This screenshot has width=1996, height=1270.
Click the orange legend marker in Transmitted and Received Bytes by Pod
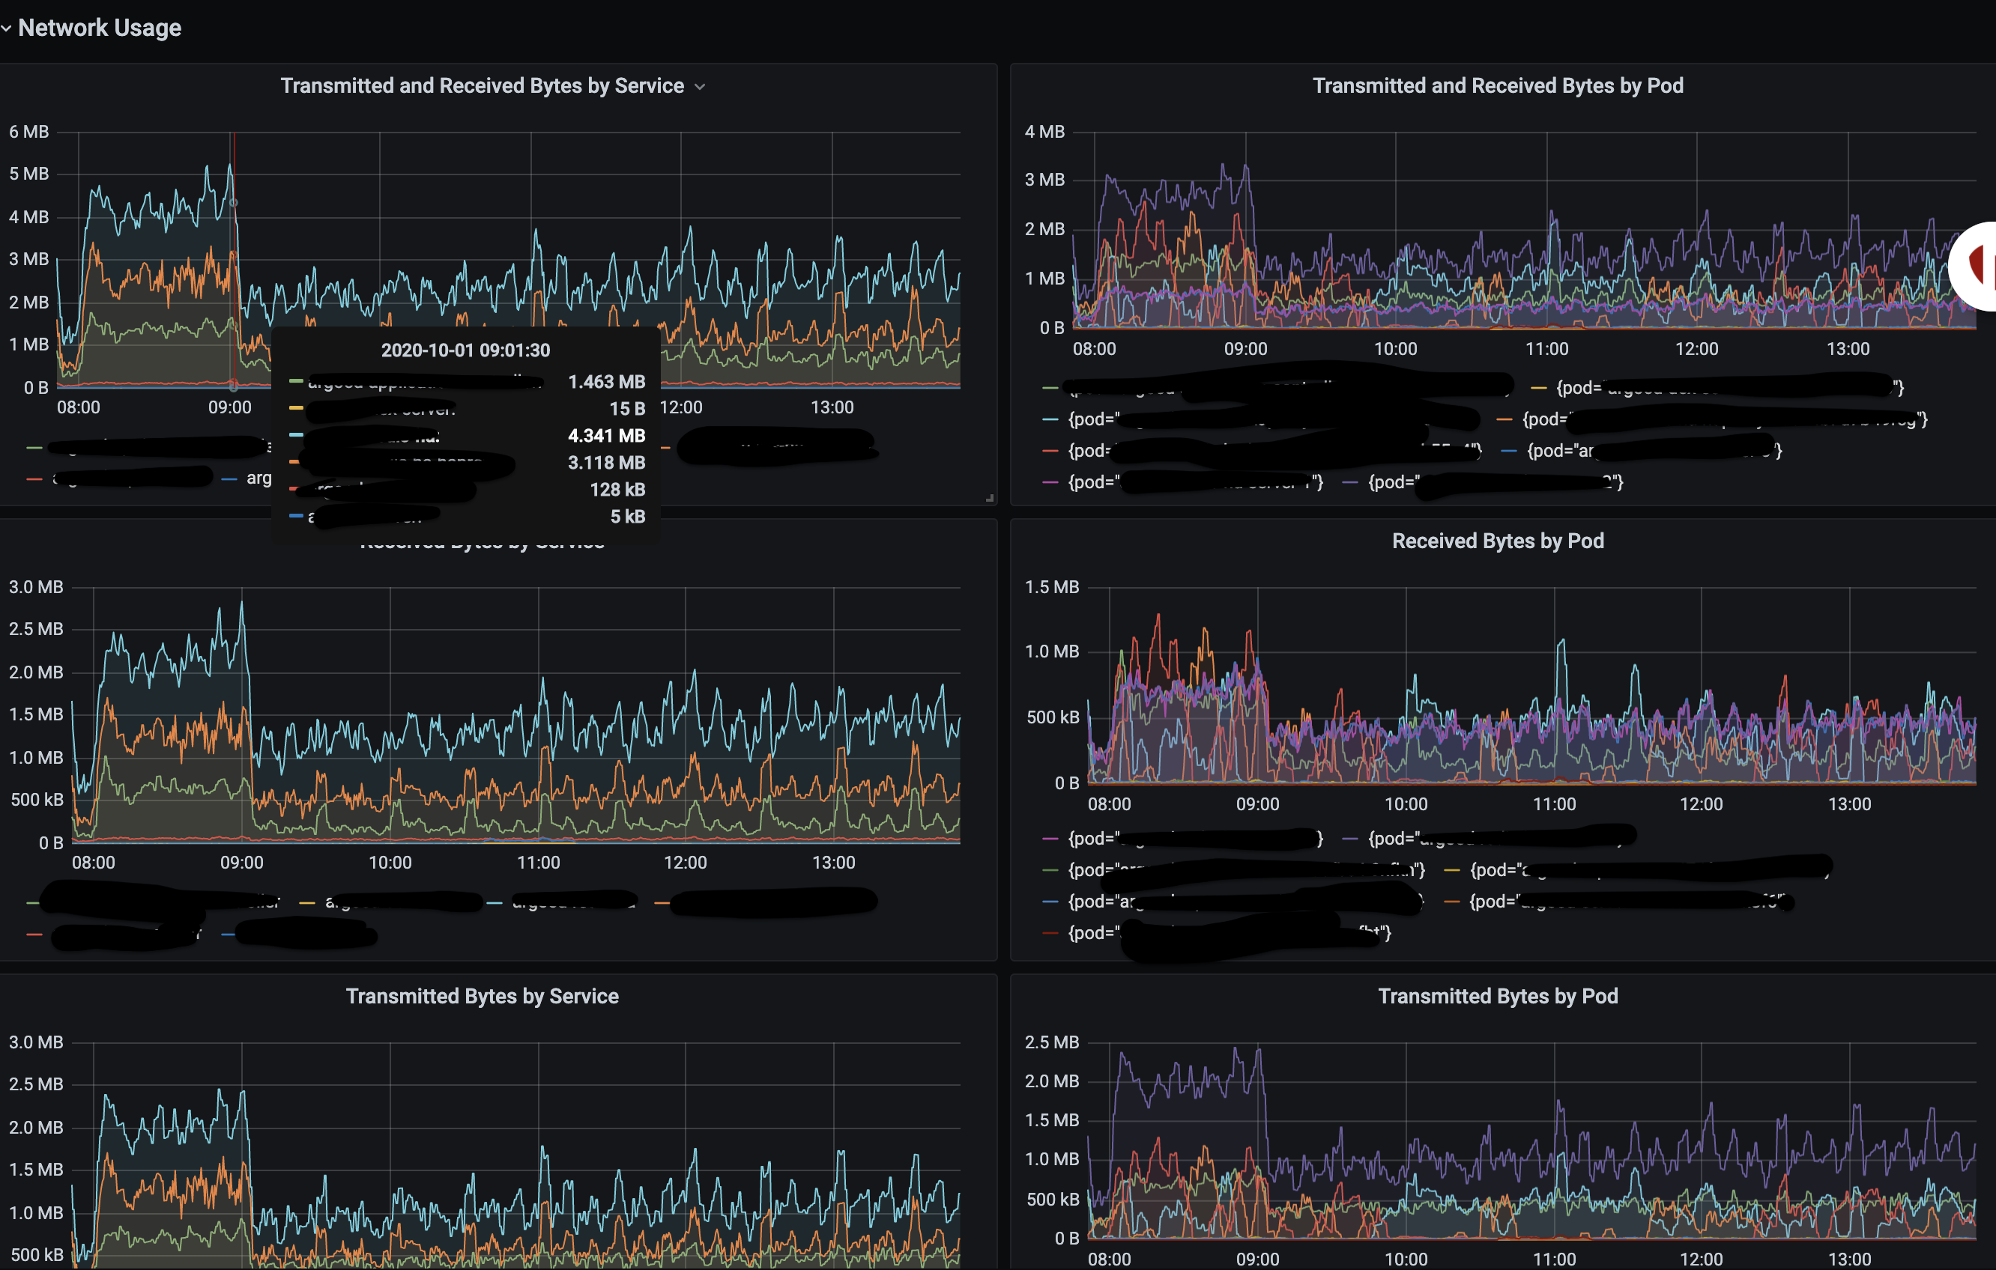tap(1504, 419)
